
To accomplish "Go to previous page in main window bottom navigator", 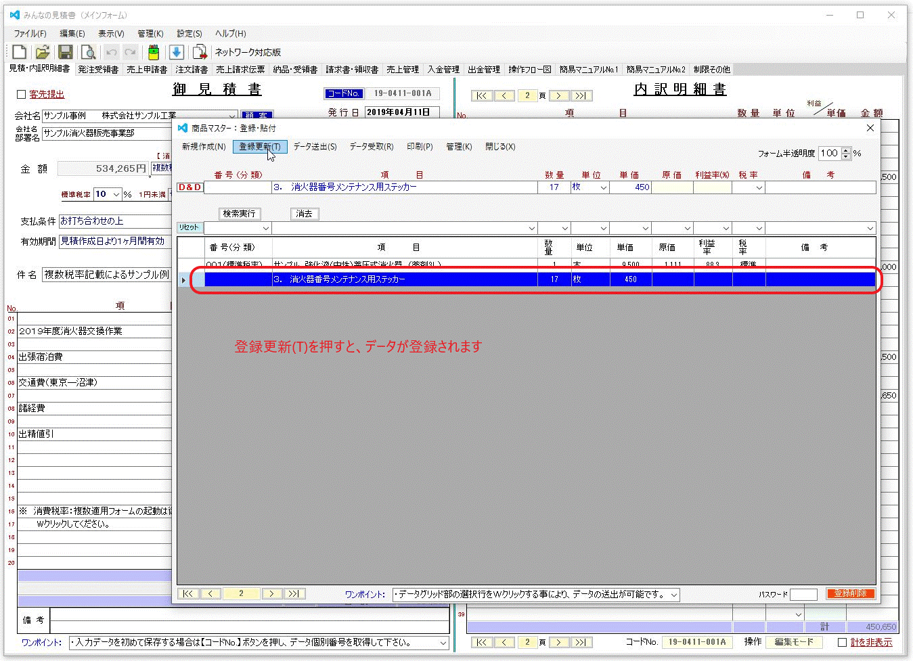I will pyautogui.click(x=504, y=642).
